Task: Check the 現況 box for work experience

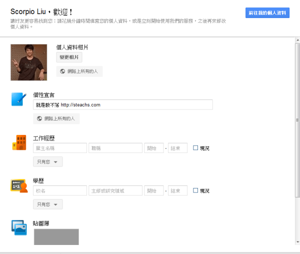Action: [x=195, y=148]
